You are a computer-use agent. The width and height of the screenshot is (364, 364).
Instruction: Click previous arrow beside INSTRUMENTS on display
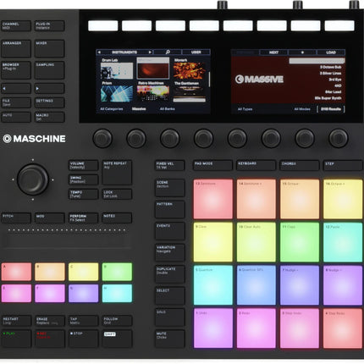99,52
